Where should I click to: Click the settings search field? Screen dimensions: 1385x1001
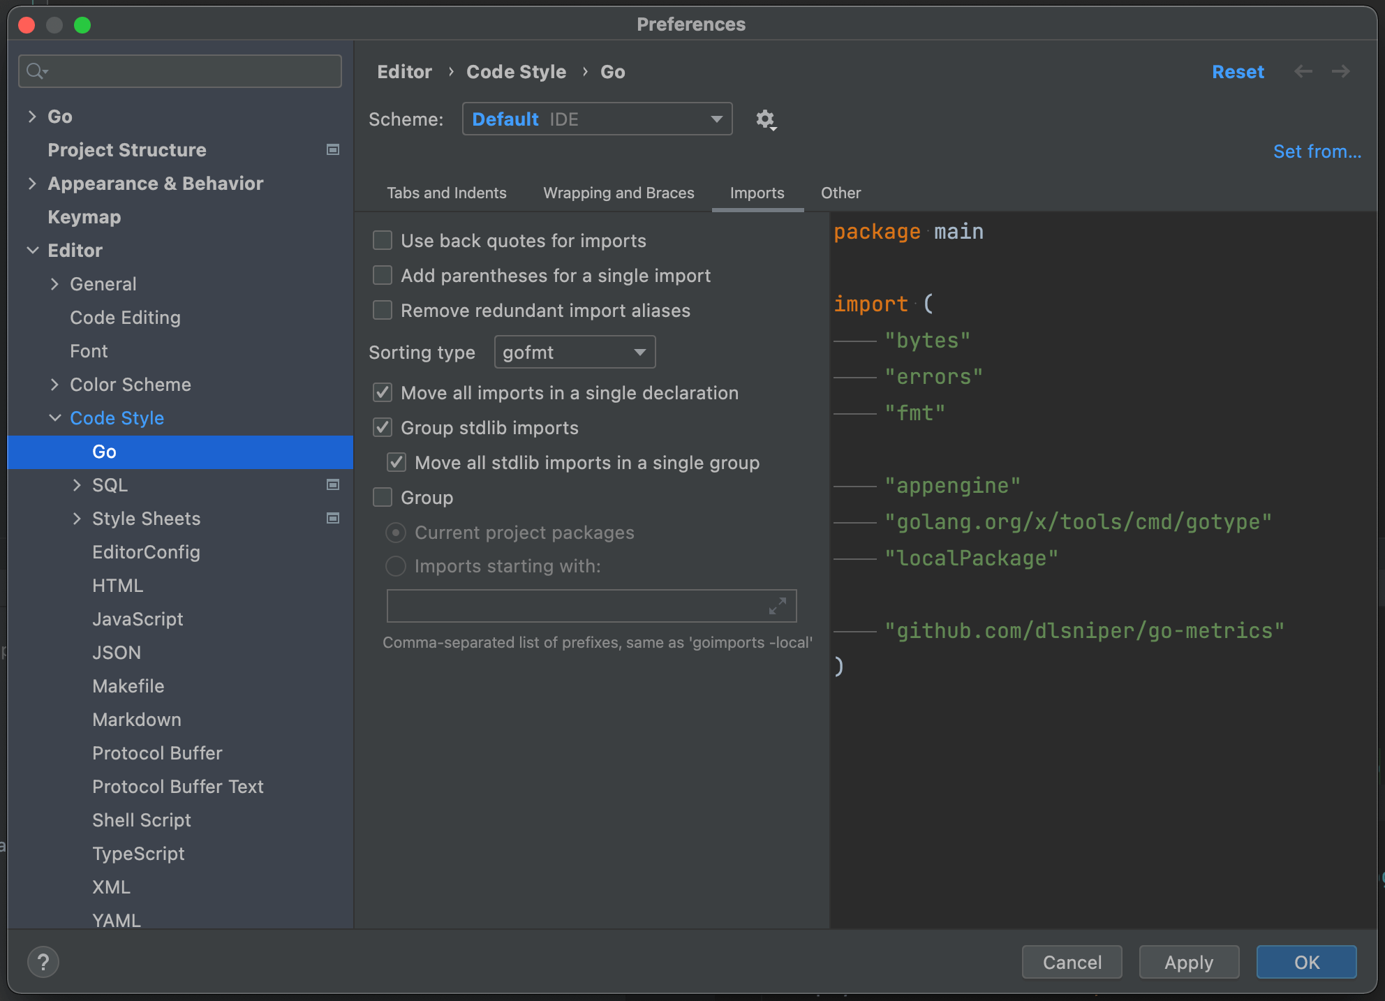click(x=180, y=71)
